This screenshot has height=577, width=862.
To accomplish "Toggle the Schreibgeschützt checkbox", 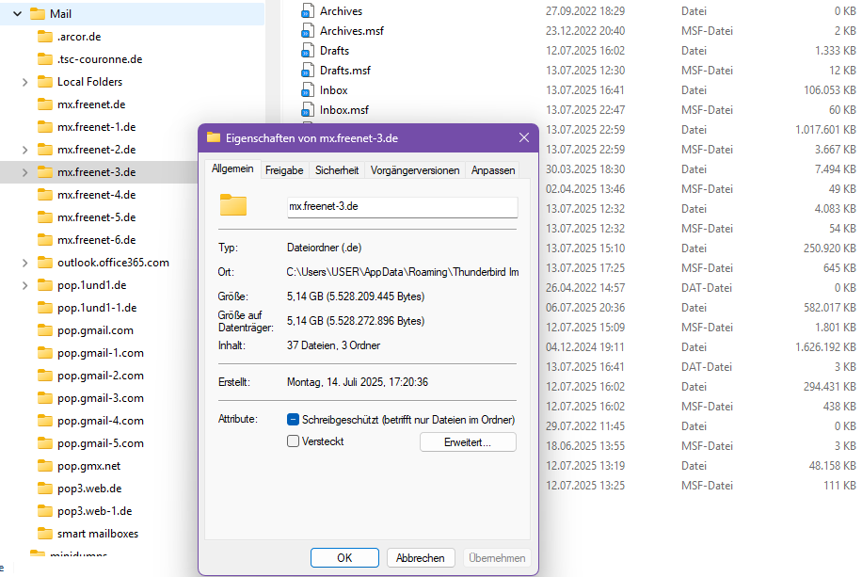I will [x=294, y=420].
